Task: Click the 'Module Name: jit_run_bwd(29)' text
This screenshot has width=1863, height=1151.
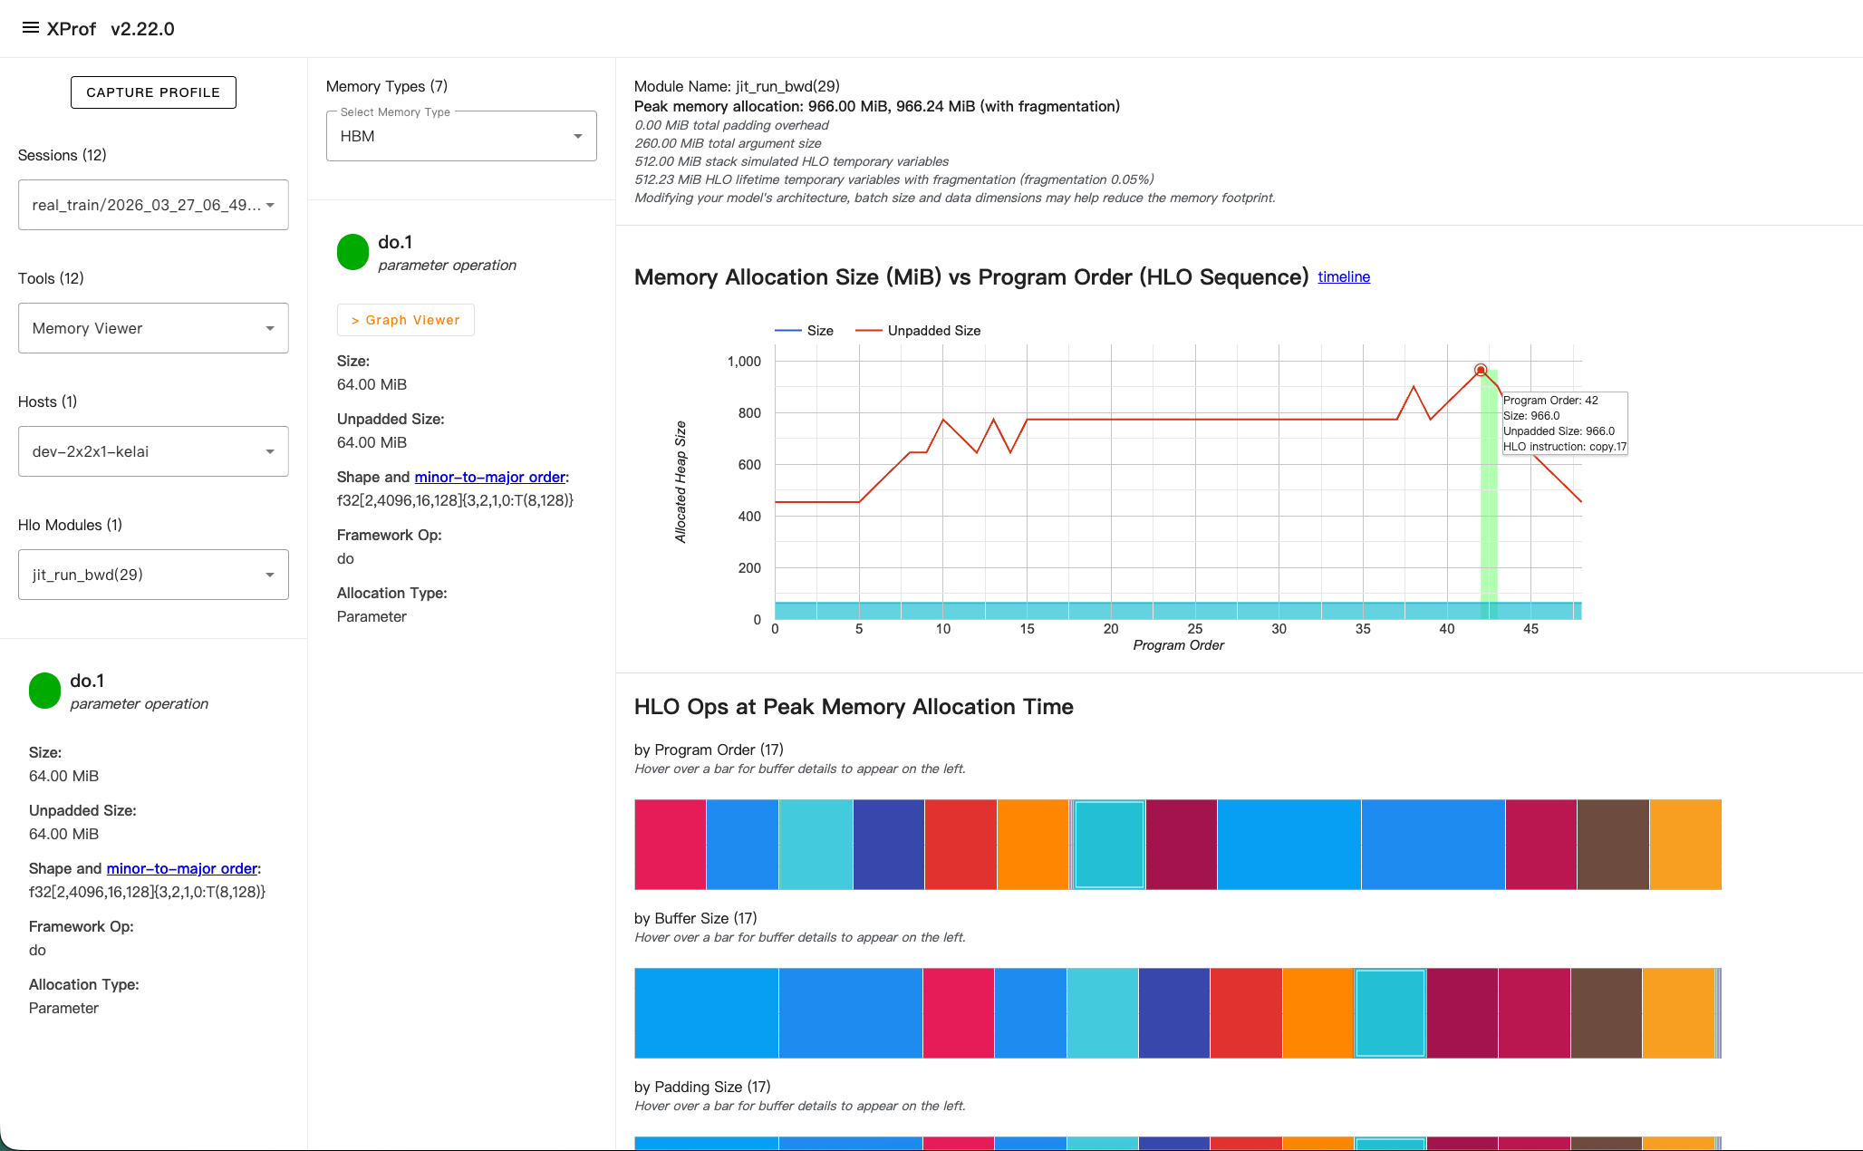Action: (737, 86)
